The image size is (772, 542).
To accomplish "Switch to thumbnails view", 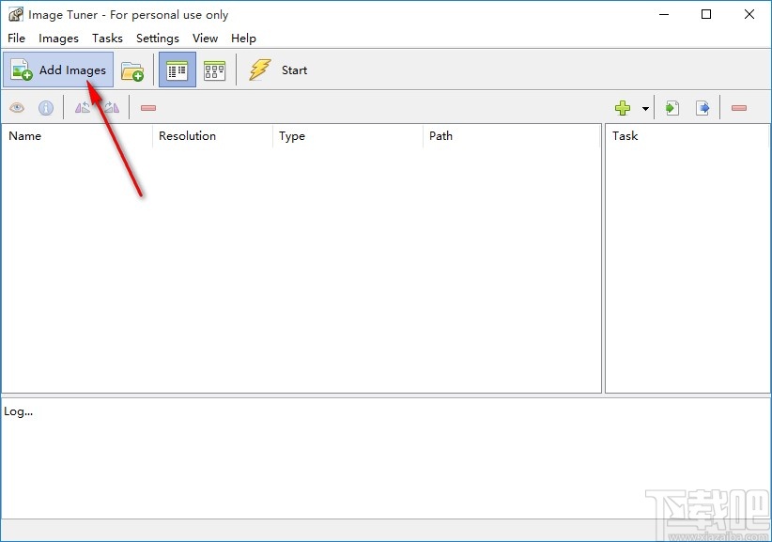I will 215,70.
